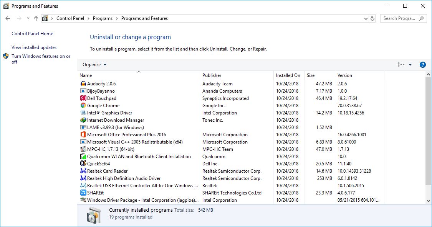Viewport: 432px width, 227px height.
Task: Sort by the Name column header
Action: click(x=85, y=75)
